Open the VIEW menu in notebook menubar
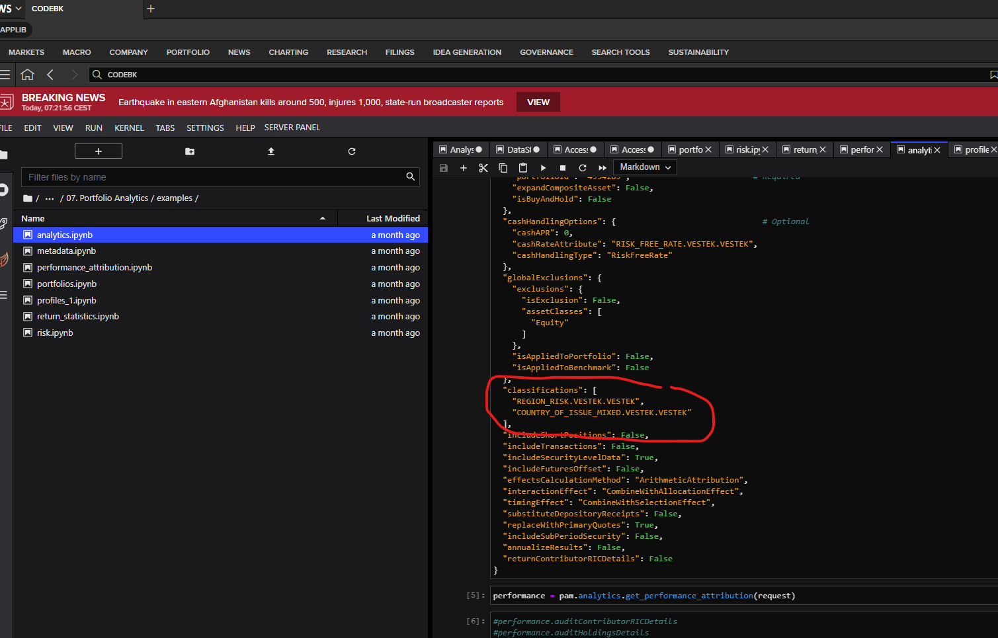The image size is (998, 638). coord(63,128)
